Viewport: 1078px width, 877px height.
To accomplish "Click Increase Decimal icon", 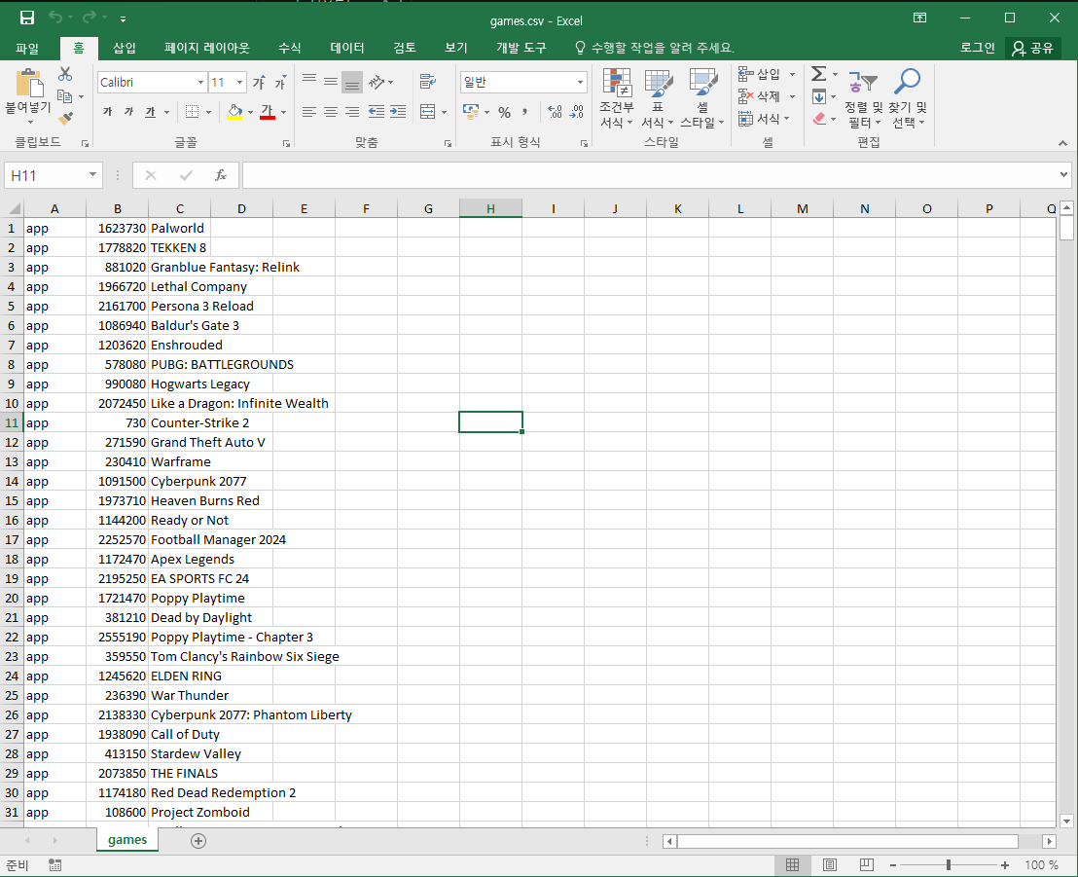I will coord(555,112).
